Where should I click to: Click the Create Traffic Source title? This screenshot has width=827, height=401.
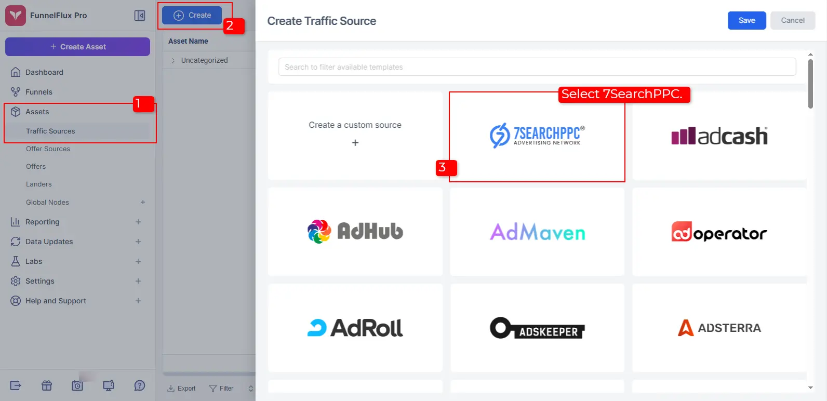[322, 21]
